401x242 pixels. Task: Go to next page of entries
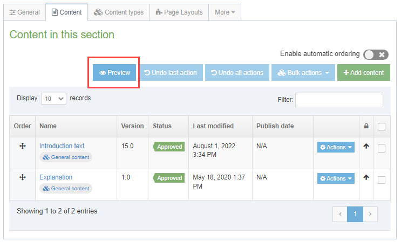tap(370, 214)
